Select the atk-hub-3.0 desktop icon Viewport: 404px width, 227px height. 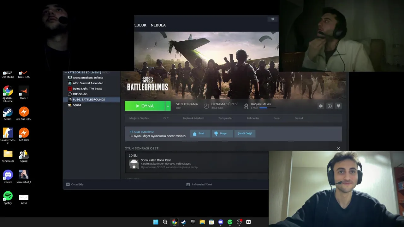click(24, 114)
